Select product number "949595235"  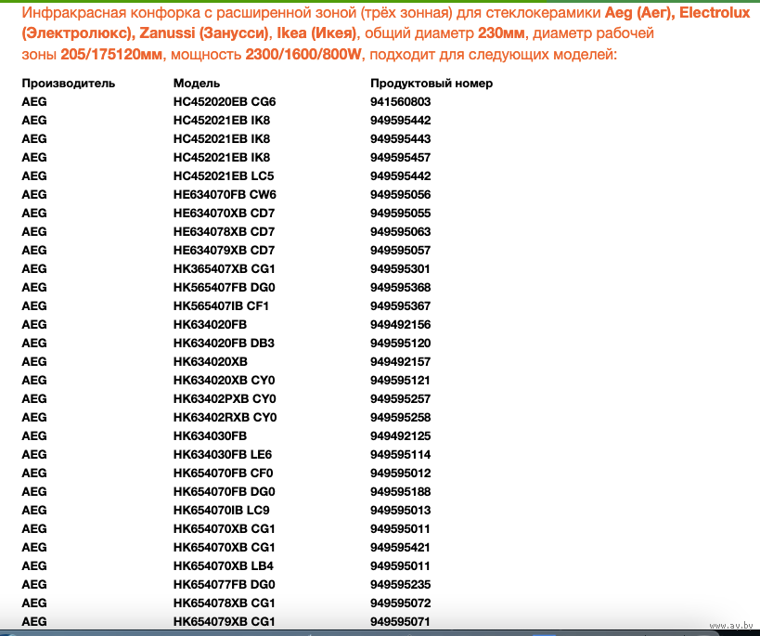click(x=400, y=585)
